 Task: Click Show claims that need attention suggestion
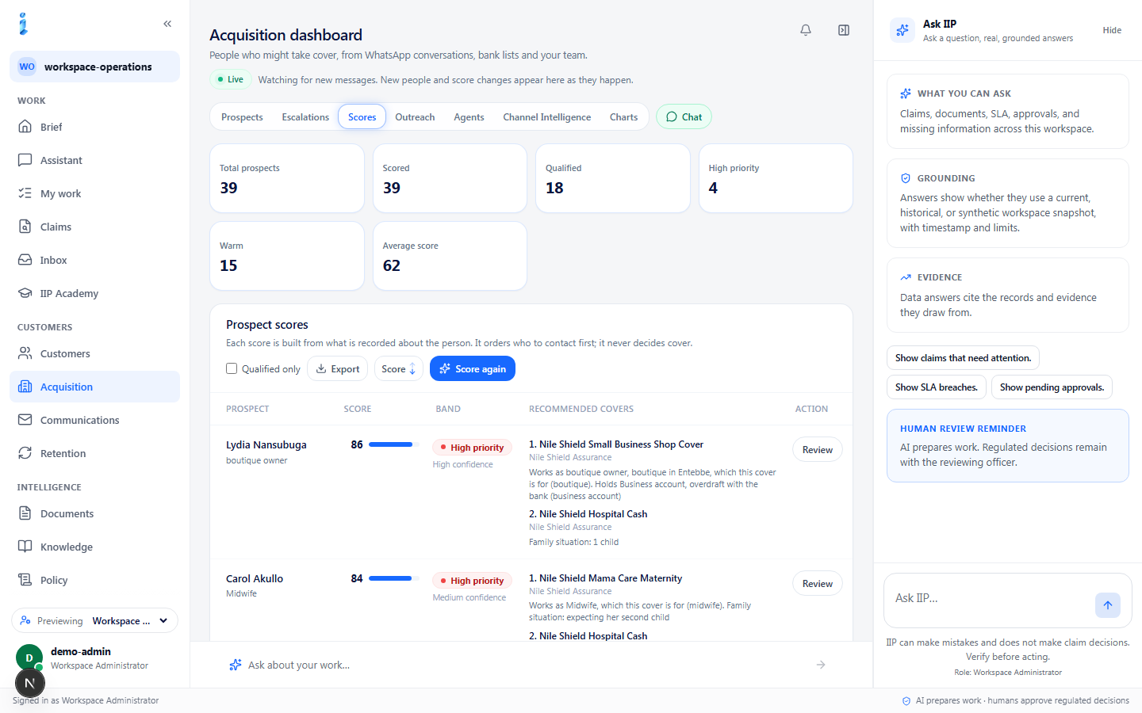point(963,357)
